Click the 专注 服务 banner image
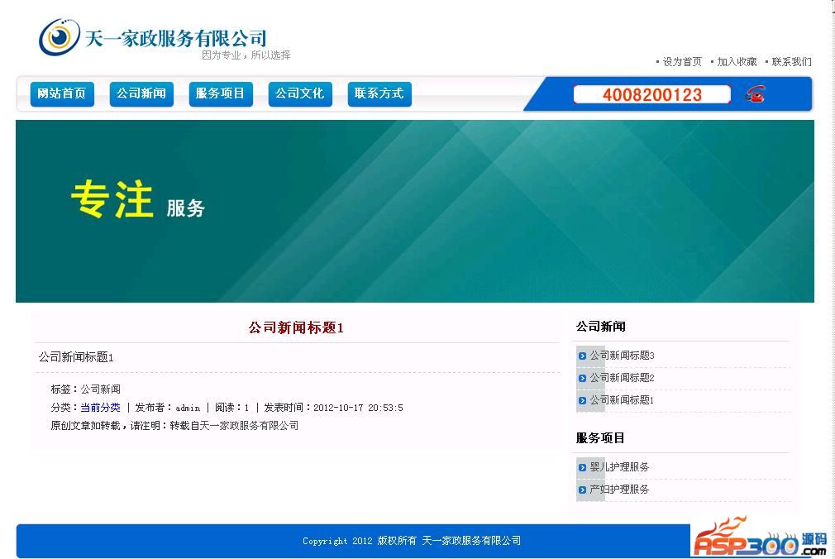835x559 pixels. [415, 211]
